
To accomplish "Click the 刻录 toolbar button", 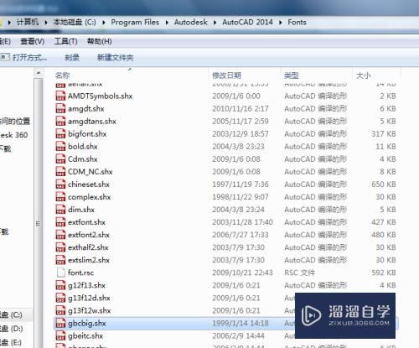I will click(72, 58).
